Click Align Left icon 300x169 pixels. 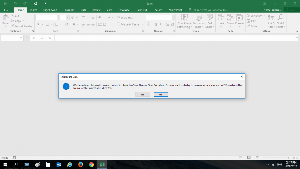[x=83, y=24]
